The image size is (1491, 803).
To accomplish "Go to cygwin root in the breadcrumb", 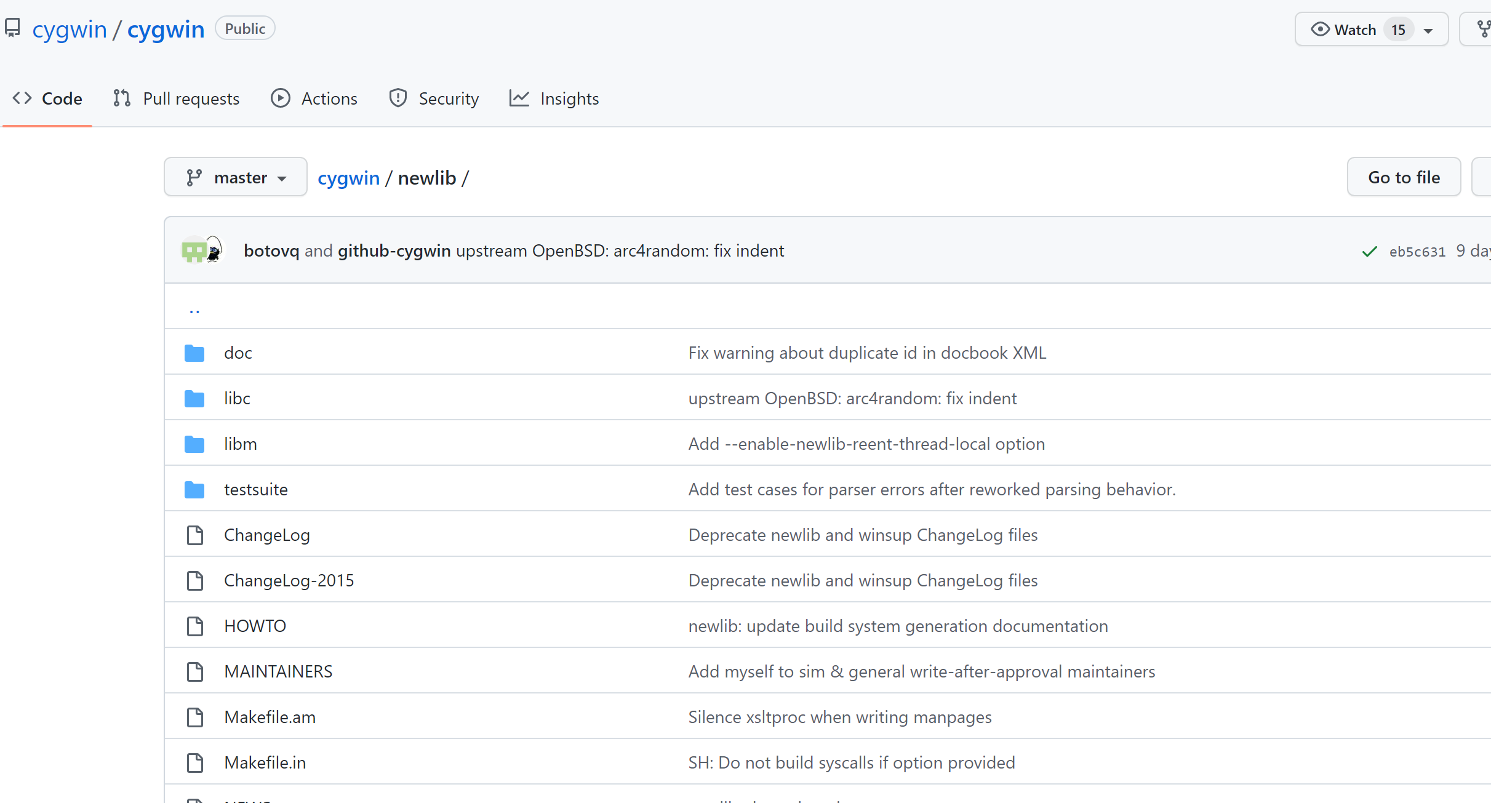I will tap(348, 178).
